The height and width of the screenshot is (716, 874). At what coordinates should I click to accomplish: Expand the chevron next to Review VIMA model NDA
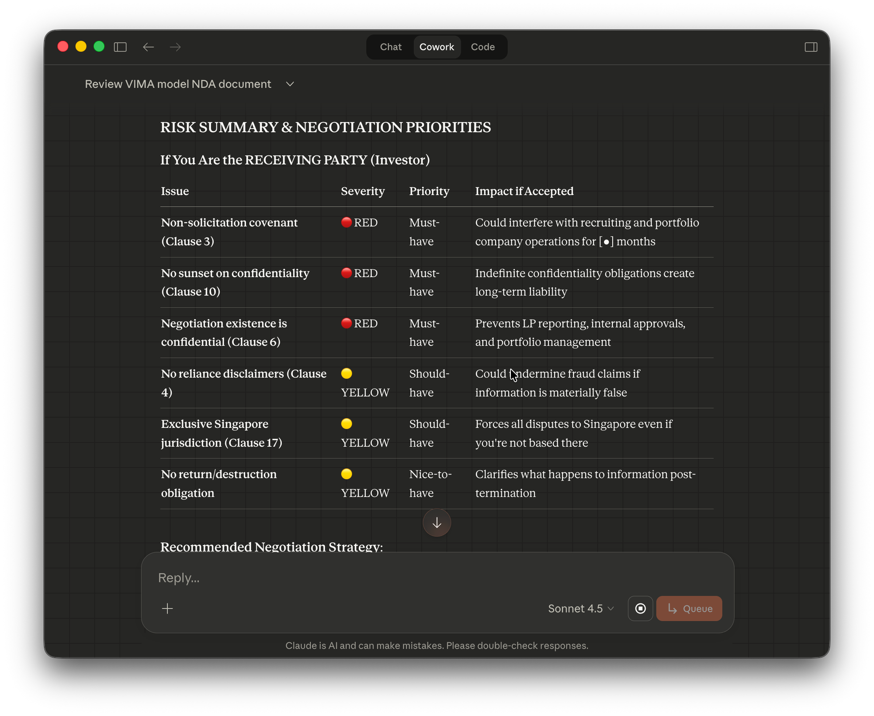click(x=290, y=84)
